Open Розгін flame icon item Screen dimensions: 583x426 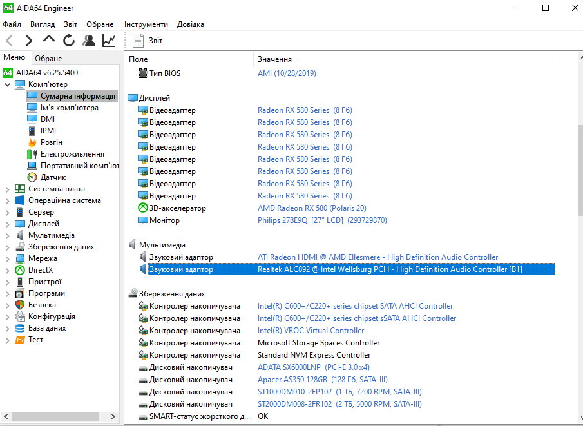[x=32, y=142]
